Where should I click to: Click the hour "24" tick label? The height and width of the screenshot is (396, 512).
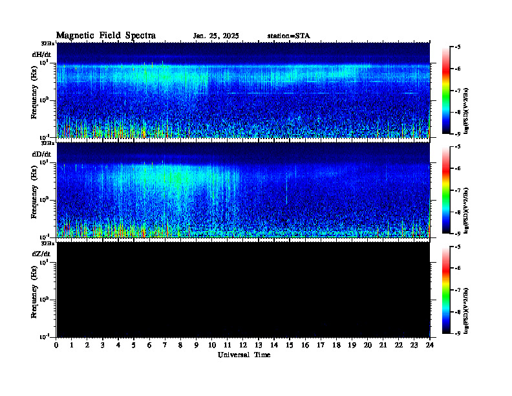[x=430, y=346]
